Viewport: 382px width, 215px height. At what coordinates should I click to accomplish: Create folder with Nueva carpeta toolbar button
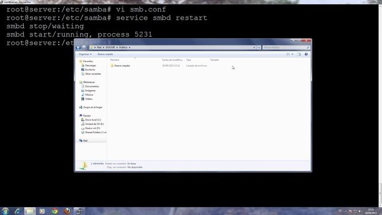click(105, 54)
